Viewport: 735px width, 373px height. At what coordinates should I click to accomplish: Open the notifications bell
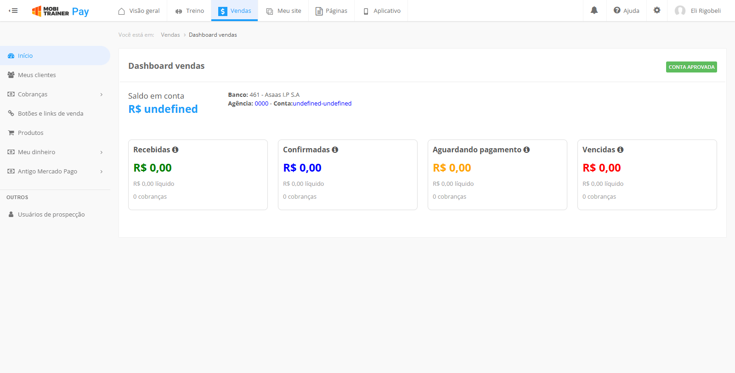tap(594, 10)
